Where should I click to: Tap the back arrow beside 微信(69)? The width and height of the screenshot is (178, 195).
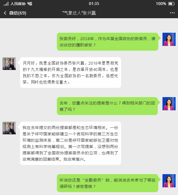tap(5, 13)
